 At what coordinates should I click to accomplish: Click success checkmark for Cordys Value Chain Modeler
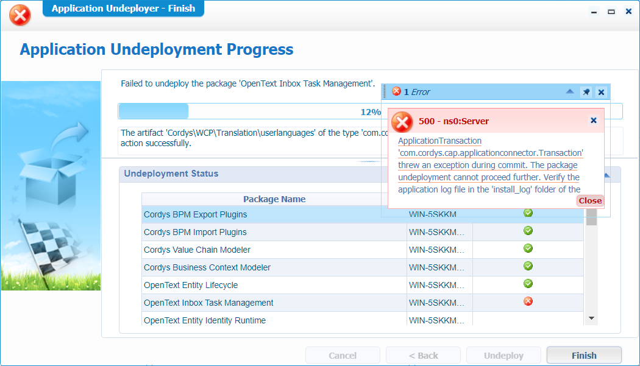tap(528, 248)
